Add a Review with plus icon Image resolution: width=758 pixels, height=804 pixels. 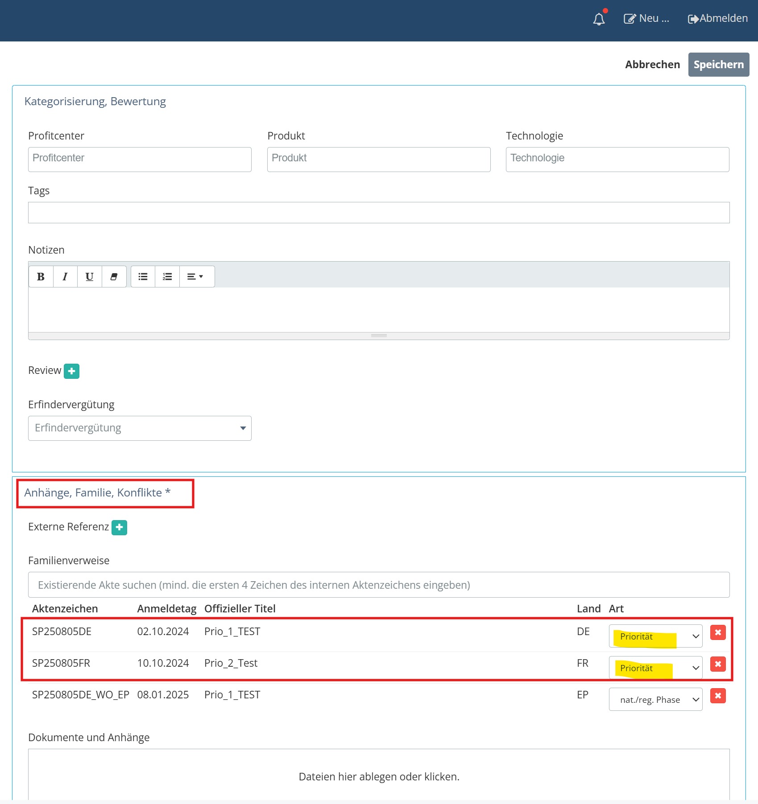[71, 371]
